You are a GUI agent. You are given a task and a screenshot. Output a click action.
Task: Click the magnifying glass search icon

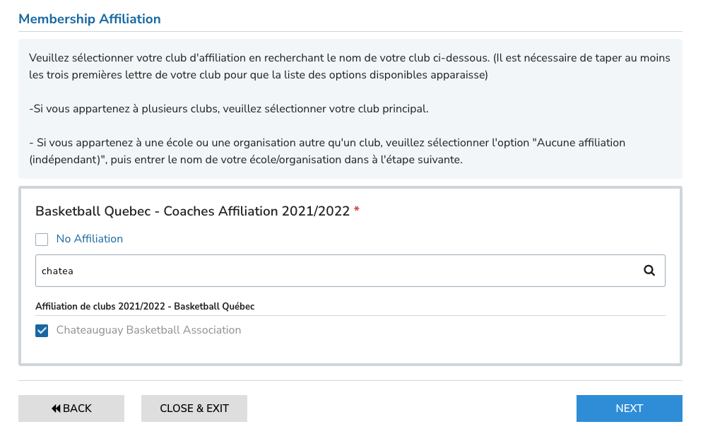pos(649,271)
